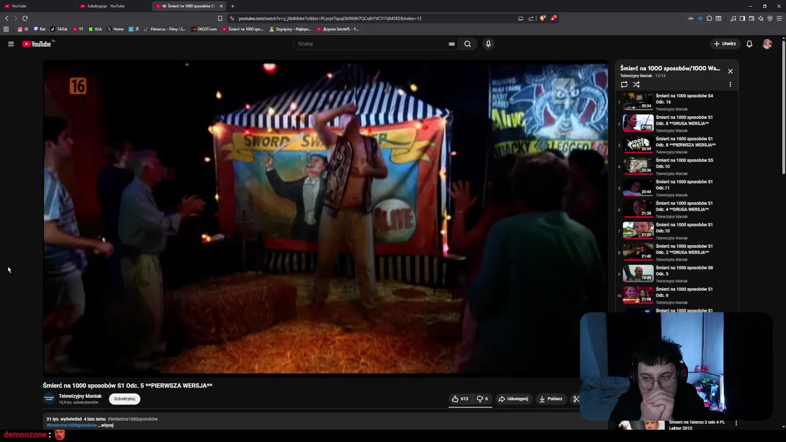The width and height of the screenshot is (786, 442).
Task: Click the bookmark page icon
Action: click(x=220, y=18)
